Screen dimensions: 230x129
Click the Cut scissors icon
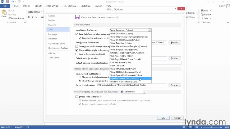(x=9, y=10)
